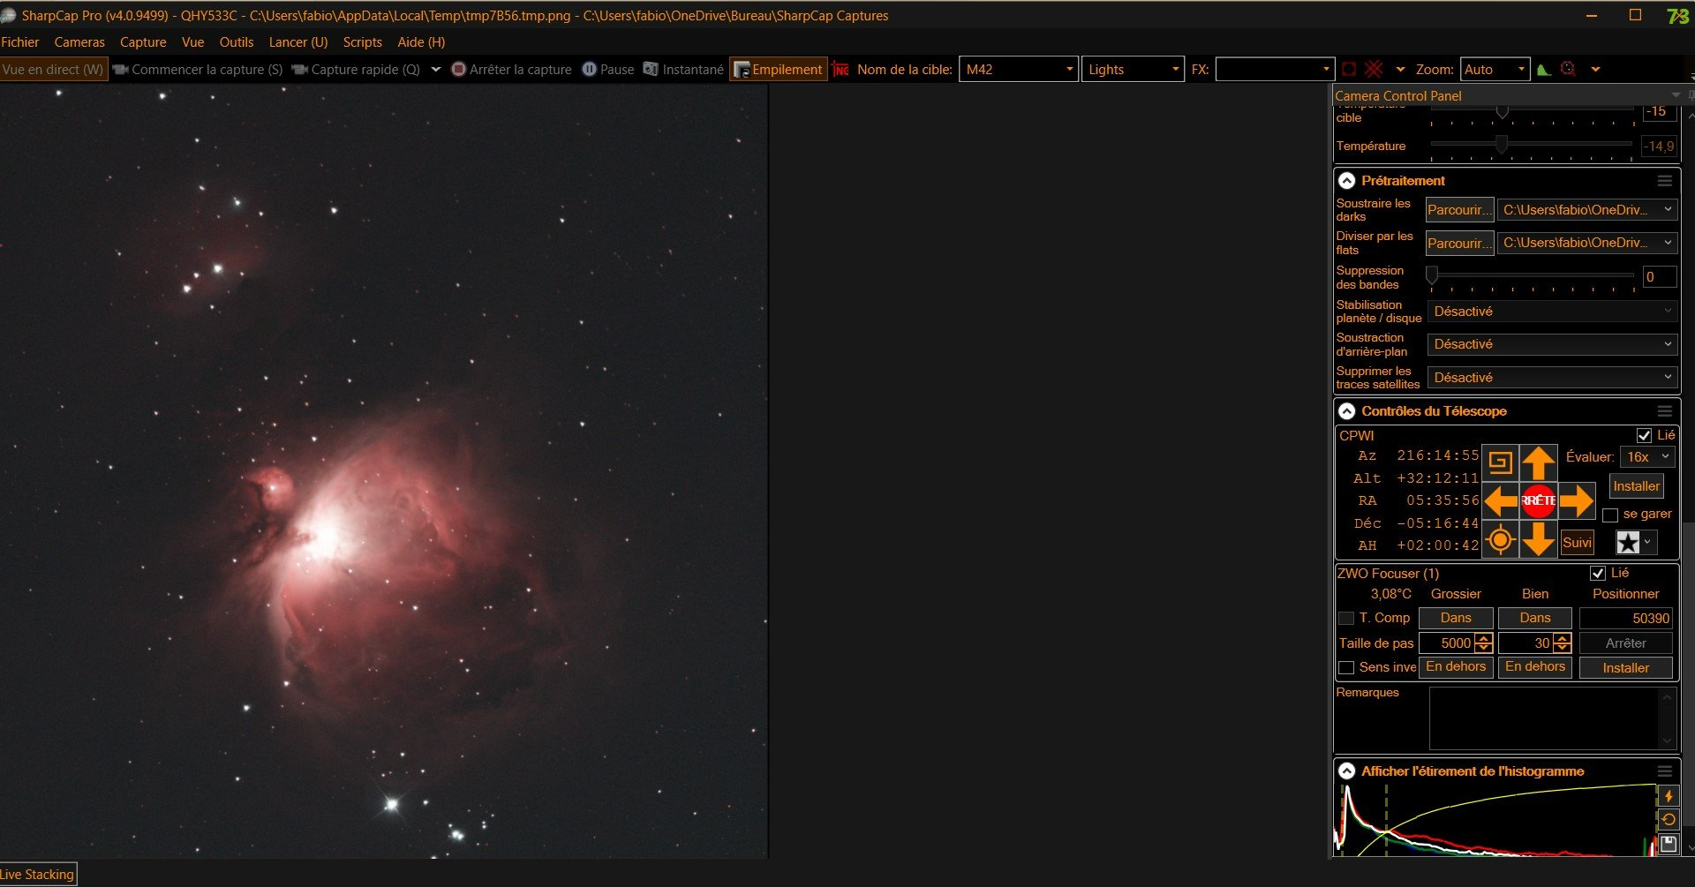Image resolution: width=1695 pixels, height=887 pixels.
Task: Open the Évaluer 16x rate dropdown
Action: [1647, 457]
